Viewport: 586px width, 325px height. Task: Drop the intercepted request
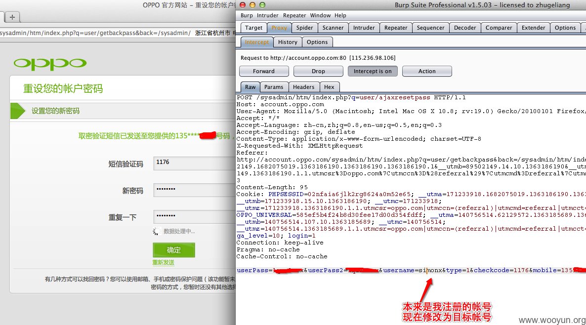tap(318, 71)
